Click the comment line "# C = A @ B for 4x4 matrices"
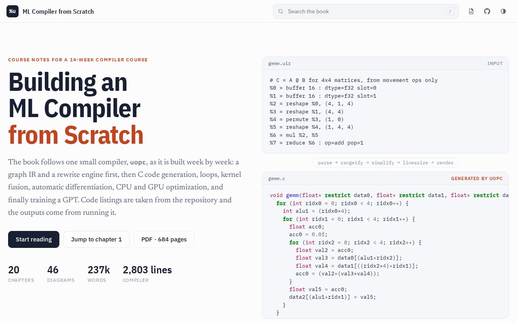The width and height of the screenshot is (517, 323). 354,80
